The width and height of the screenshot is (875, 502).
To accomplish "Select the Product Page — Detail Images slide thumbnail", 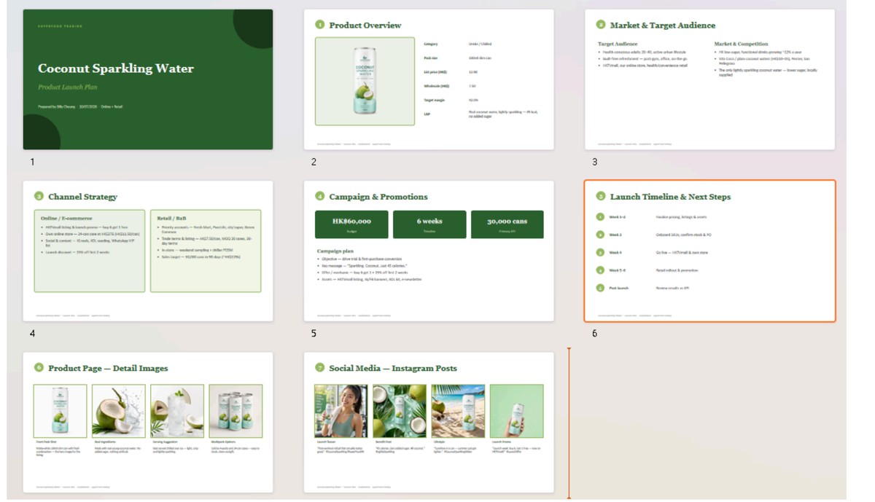I will pos(148,423).
